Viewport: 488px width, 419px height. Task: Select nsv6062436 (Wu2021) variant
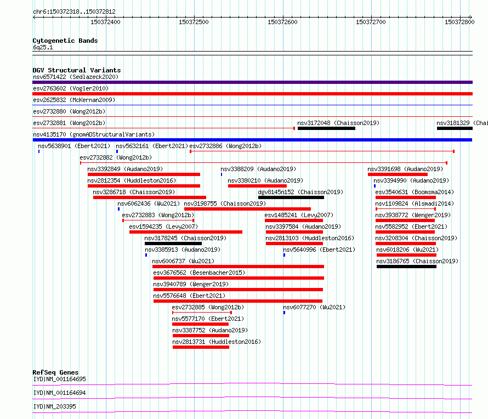pos(149,203)
